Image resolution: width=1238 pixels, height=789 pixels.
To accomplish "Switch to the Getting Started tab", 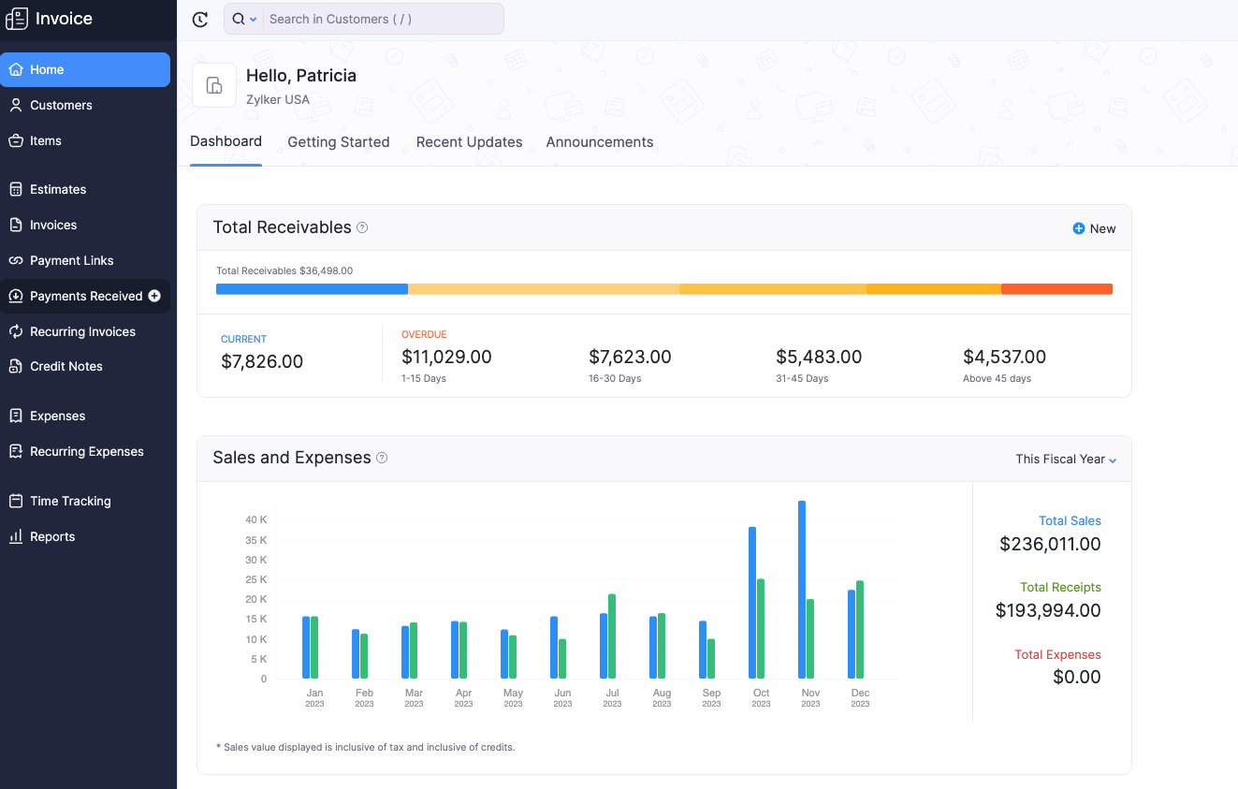I will pyautogui.click(x=339, y=142).
